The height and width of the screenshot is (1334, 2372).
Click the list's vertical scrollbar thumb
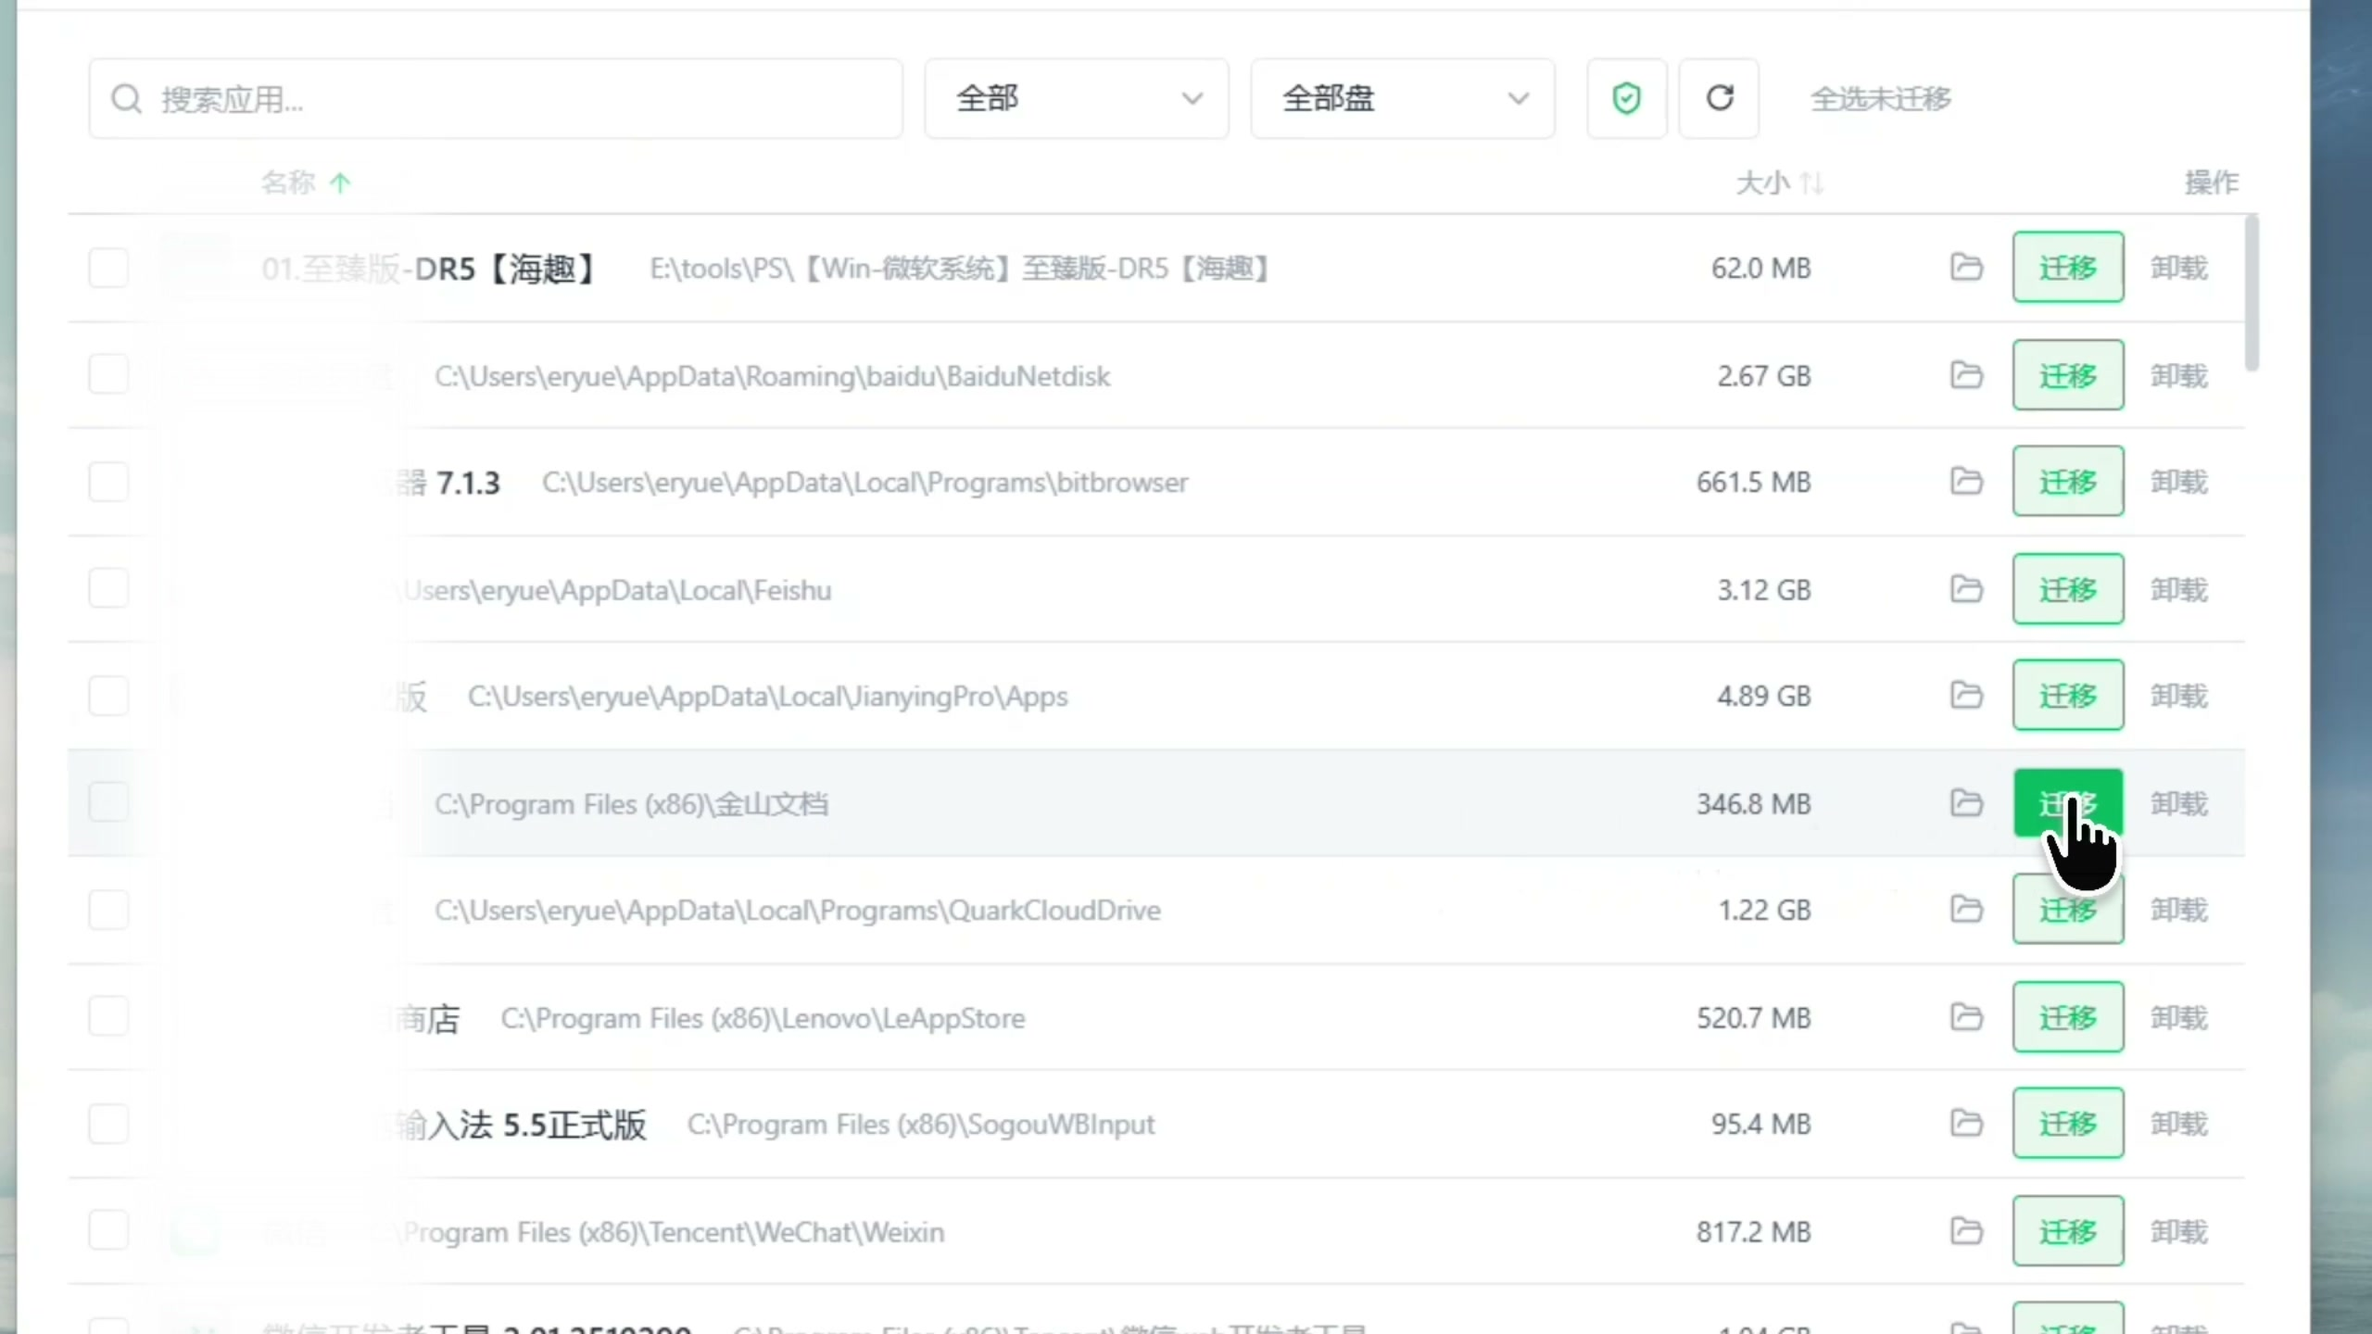[x=2252, y=293]
